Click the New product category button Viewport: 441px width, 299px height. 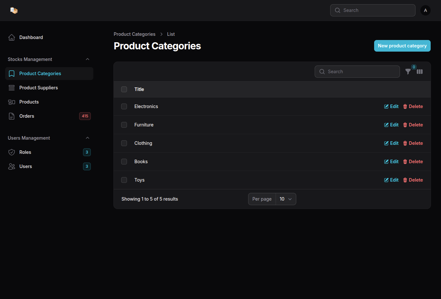click(x=402, y=46)
